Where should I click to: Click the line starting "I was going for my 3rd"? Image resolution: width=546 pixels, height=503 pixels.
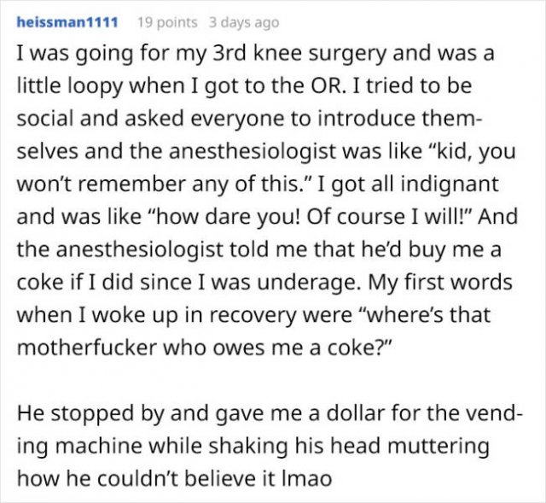pyautogui.click(x=255, y=54)
